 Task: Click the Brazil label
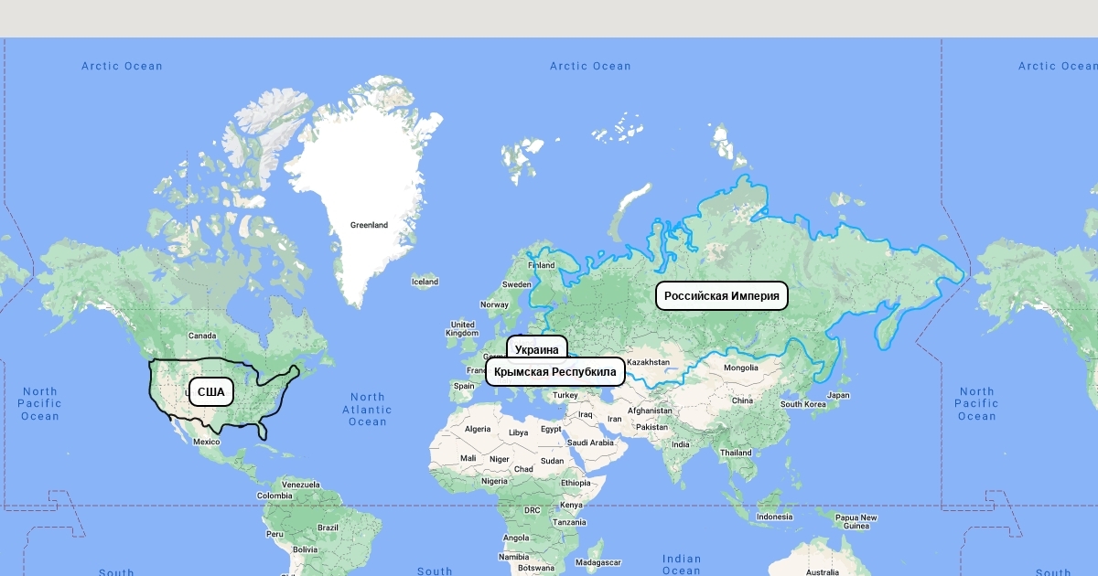[x=327, y=528]
